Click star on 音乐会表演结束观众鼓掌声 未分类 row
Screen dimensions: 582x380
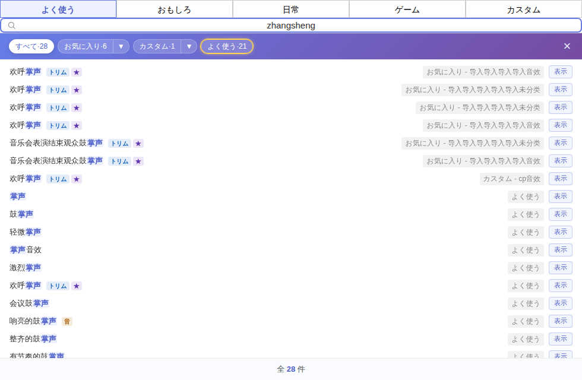point(138,143)
